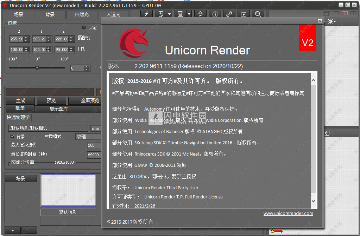The width and height of the screenshot is (360, 236).
Task: Click the max render iterations field 200
Action: (x=94, y=145)
